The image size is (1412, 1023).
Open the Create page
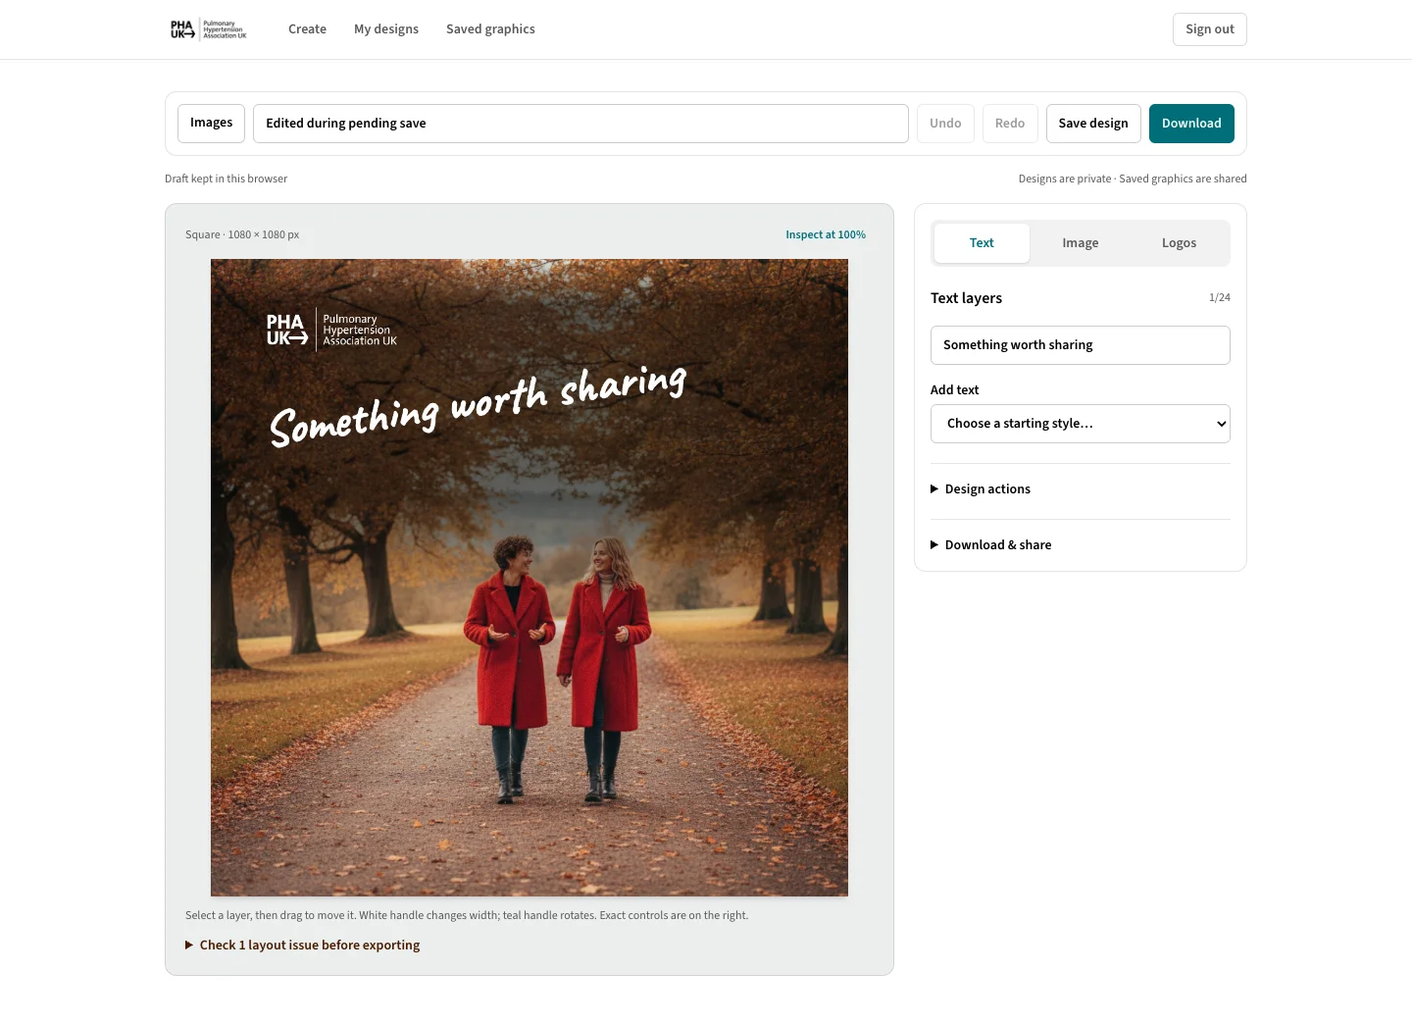(x=307, y=29)
